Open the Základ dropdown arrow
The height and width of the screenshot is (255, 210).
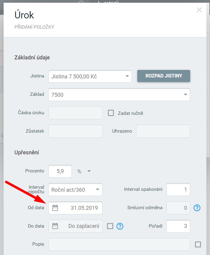coord(185,95)
